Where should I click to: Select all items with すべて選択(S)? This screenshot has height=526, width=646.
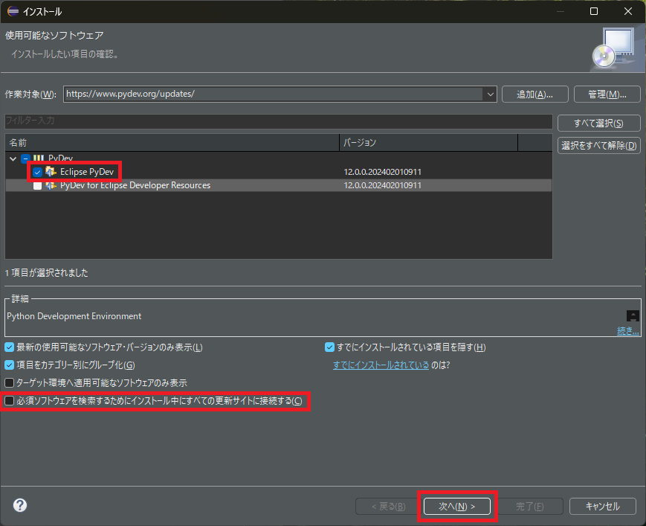tap(598, 123)
